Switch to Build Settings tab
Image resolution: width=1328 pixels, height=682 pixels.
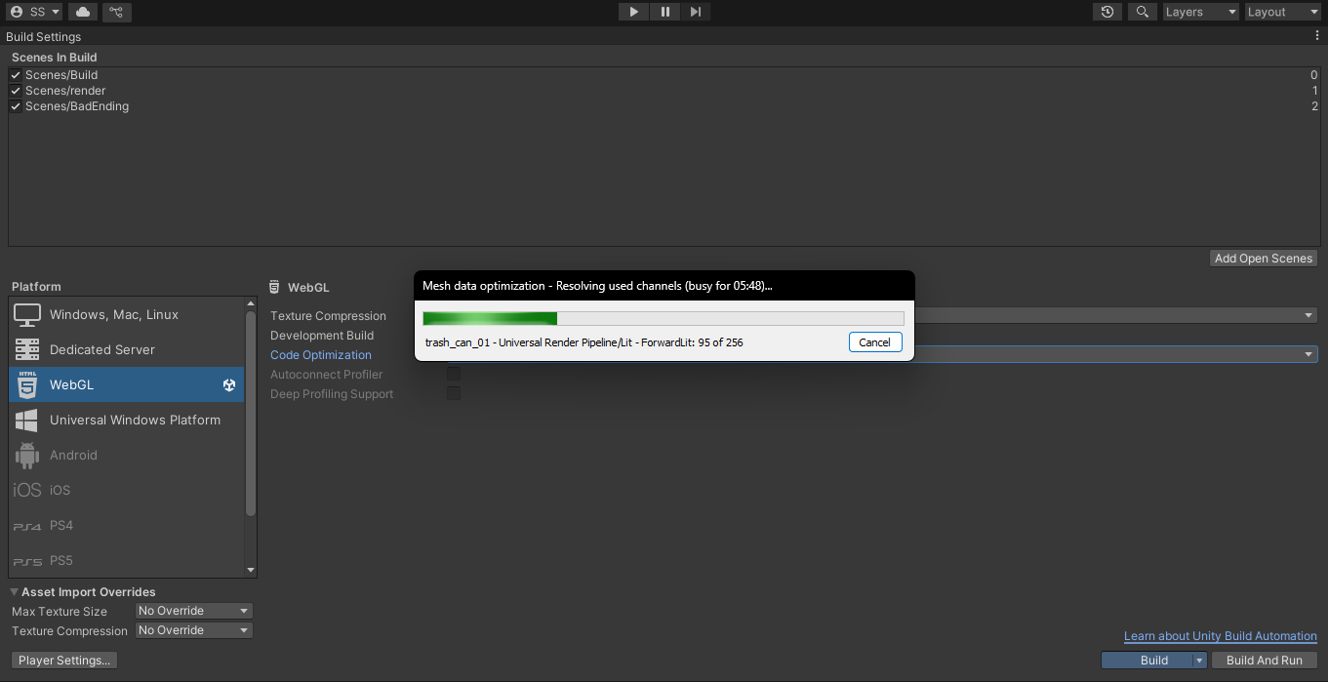[44, 37]
